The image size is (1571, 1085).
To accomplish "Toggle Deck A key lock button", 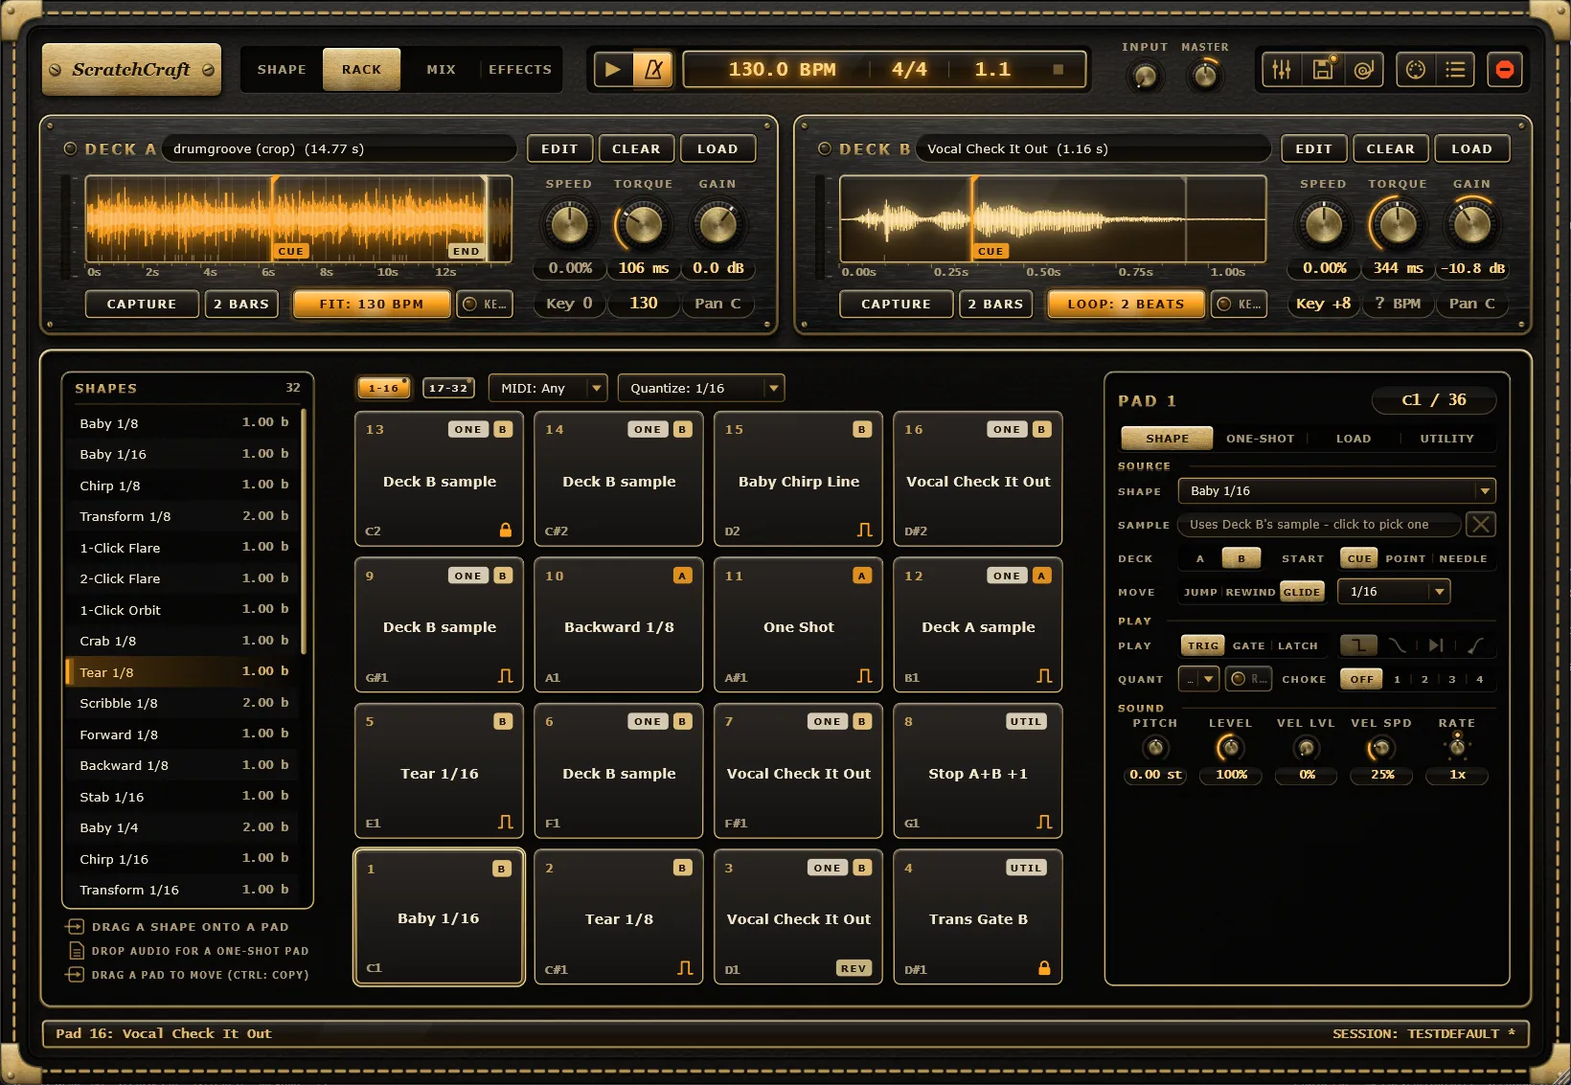I will pyautogui.click(x=485, y=305).
